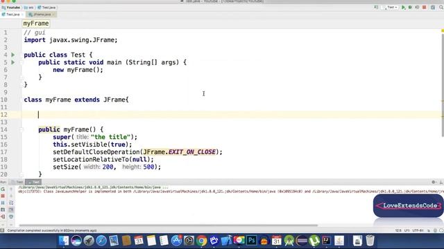
Task: Click the dump threads camera icon in Run panel
Action: pos(3,210)
